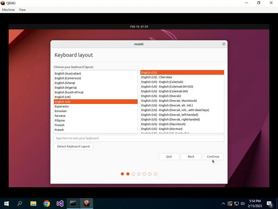278x209 pixels.
Task: Select English (Australian) layout
Action: [x=96, y=73]
